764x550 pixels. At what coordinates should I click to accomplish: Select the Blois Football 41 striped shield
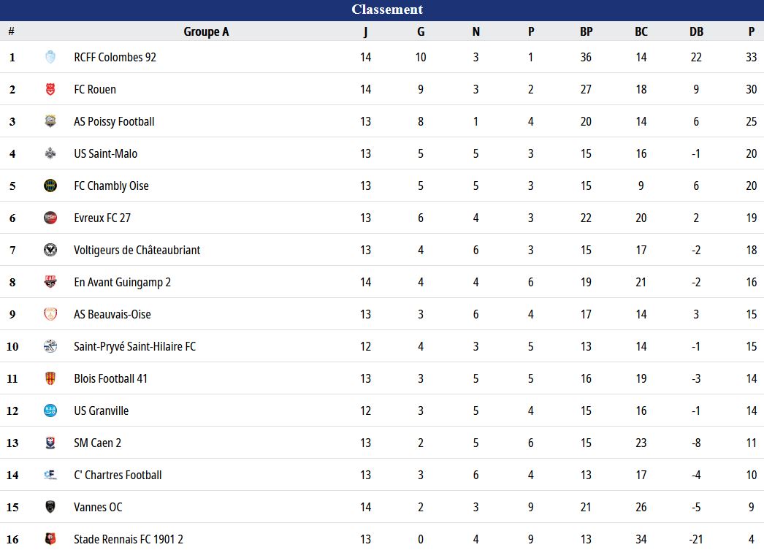point(50,378)
